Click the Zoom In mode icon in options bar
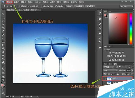 click(x=11, y=6)
